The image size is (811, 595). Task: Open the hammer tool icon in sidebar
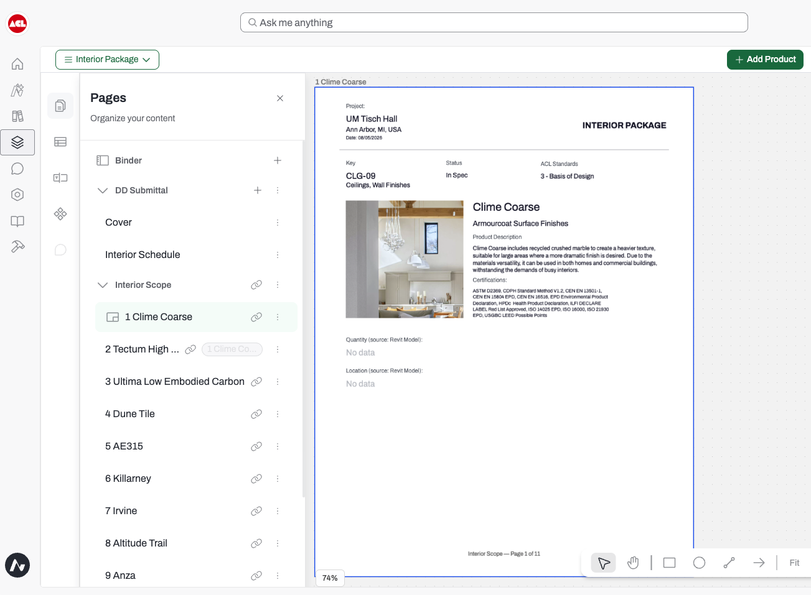tap(17, 247)
